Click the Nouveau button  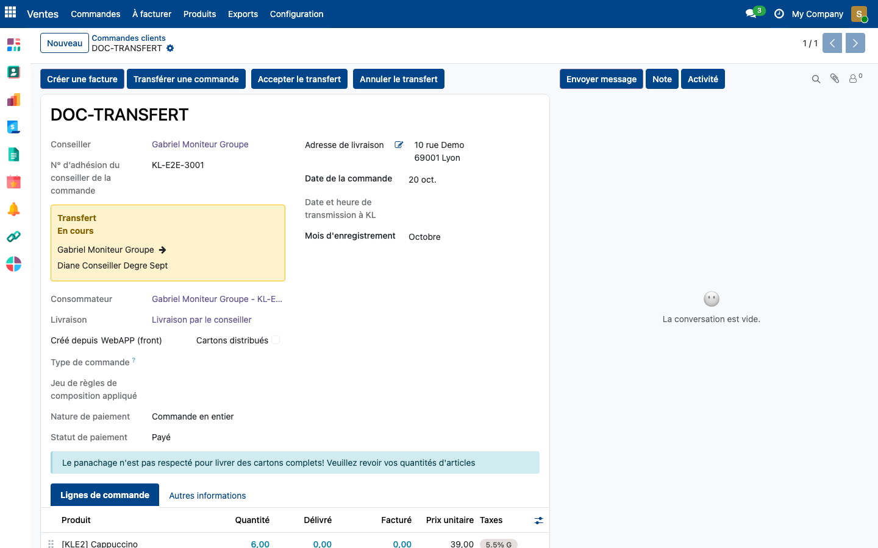pos(65,43)
